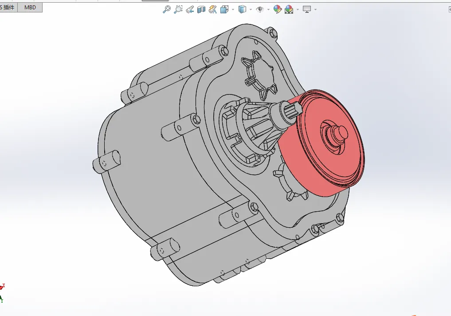Expand the Hide/Show Items dropdown arrow
Viewport: 451px width, 316px height.
tap(268, 10)
